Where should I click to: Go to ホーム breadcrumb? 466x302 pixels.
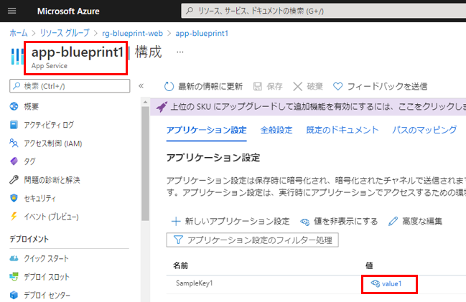click(x=19, y=33)
